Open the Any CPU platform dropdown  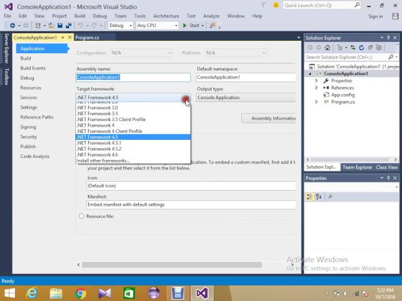[x=157, y=25]
